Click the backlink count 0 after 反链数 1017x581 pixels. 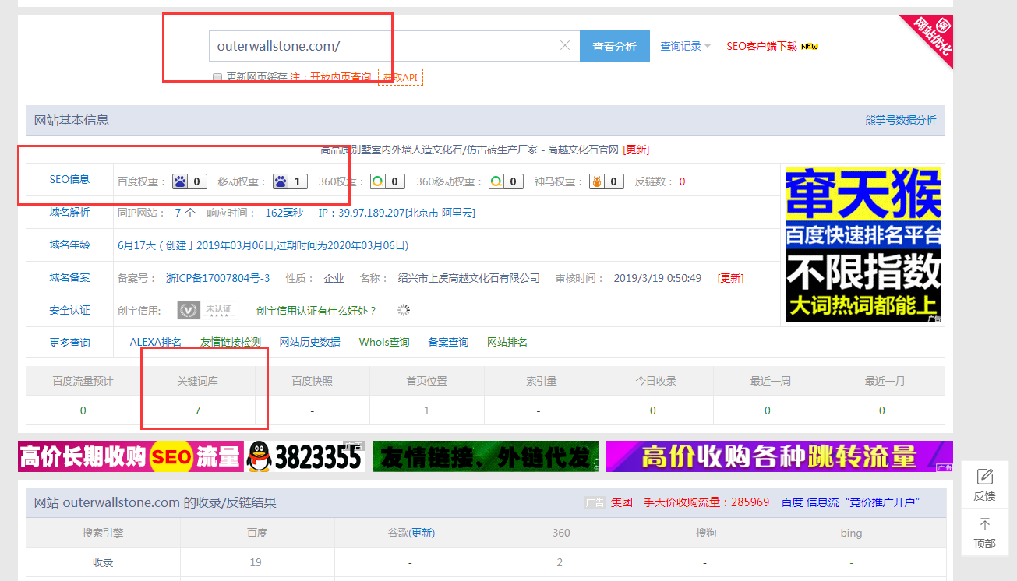[682, 181]
